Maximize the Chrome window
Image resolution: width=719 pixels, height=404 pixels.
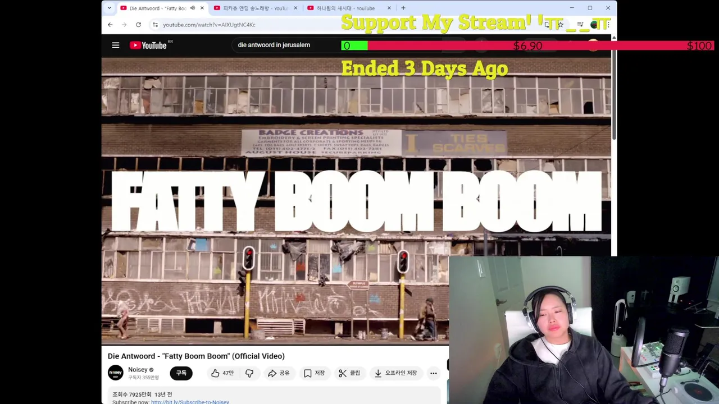click(x=590, y=8)
